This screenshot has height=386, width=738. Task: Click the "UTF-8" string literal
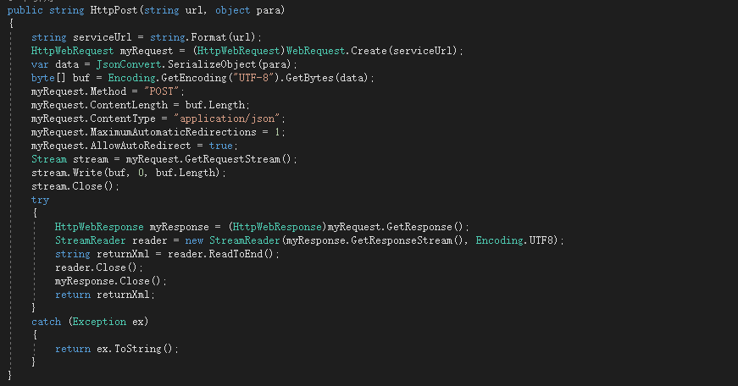coord(253,78)
